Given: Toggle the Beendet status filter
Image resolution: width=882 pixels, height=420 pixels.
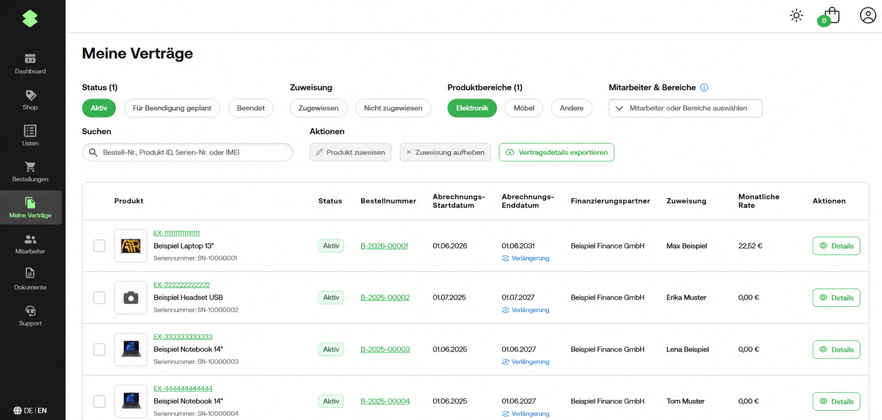Looking at the screenshot, I should click(251, 108).
